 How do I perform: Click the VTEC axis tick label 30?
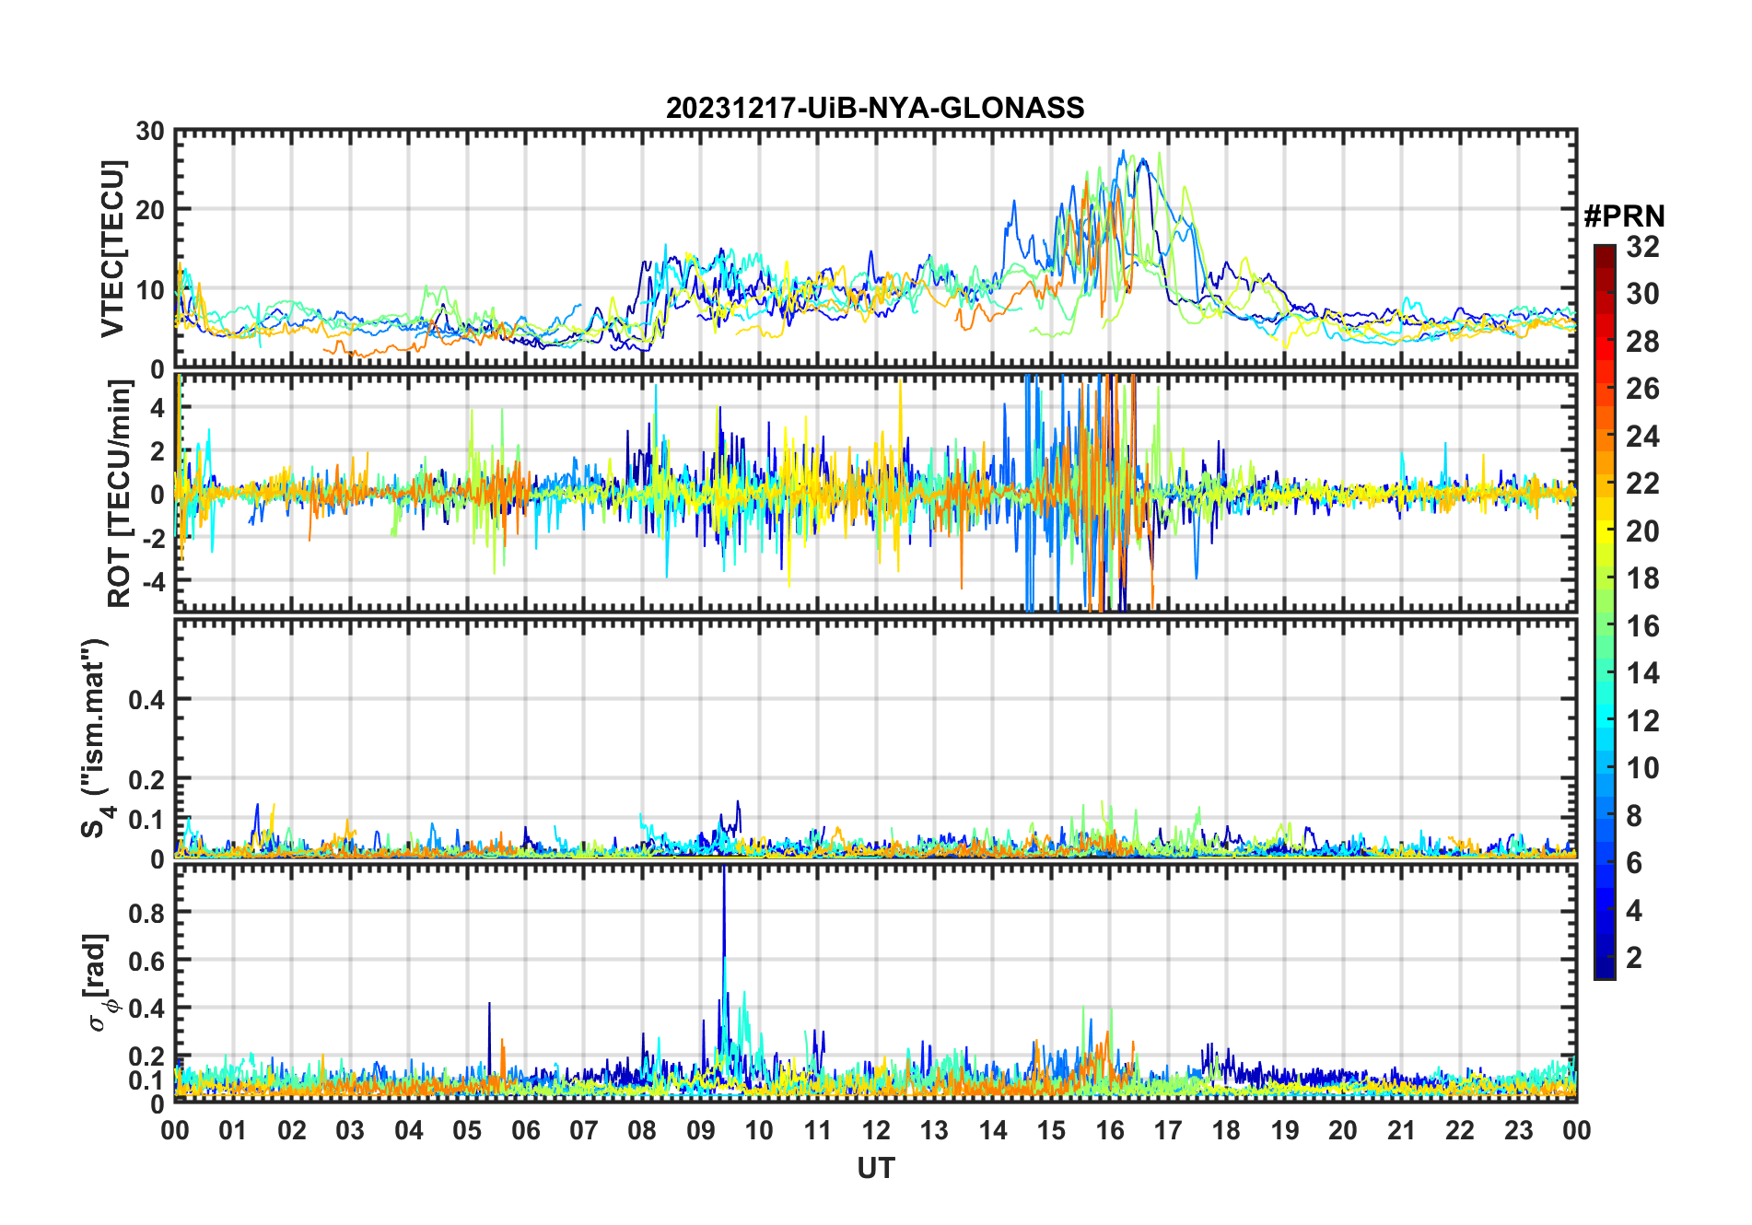150,132
